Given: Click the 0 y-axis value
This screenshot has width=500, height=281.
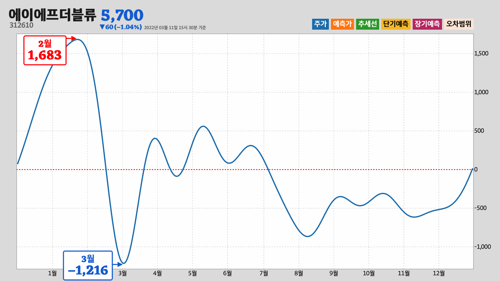Looking at the screenshot, I should [476, 169].
